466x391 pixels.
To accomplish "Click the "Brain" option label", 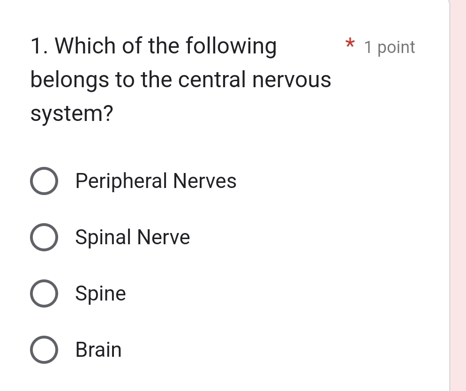I will 98,350.
